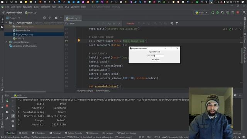The height and width of the screenshot is (139, 247).
Task: Print the Run console output
Action: tap(13, 121)
